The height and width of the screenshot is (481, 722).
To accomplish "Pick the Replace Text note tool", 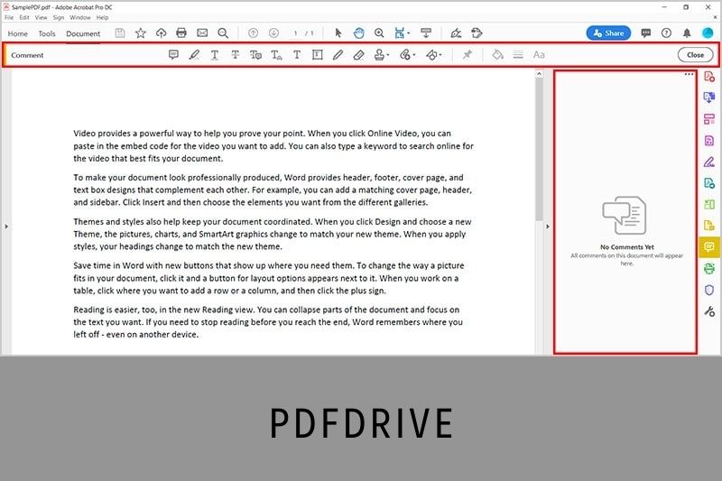I will (x=255, y=55).
